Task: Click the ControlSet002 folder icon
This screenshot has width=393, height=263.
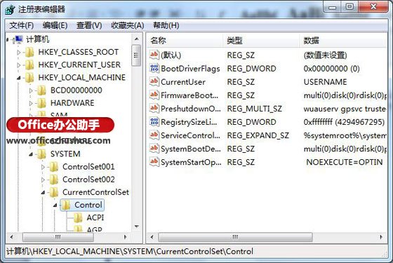Action: coord(53,180)
